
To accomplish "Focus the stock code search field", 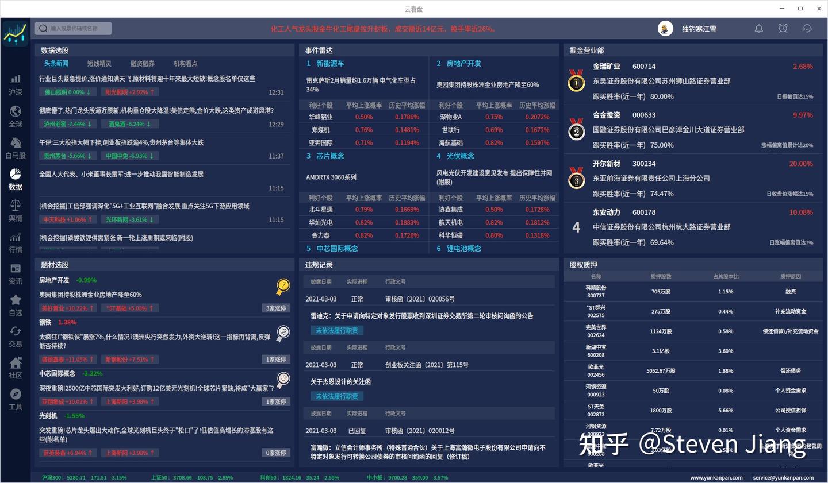I will point(73,28).
